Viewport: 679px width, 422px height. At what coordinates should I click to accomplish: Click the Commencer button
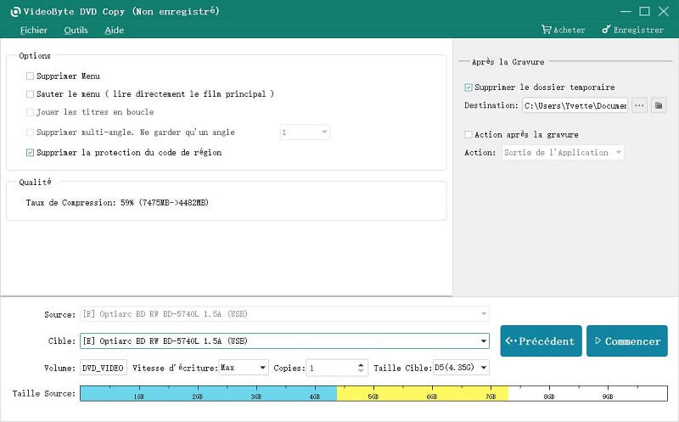(627, 341)
